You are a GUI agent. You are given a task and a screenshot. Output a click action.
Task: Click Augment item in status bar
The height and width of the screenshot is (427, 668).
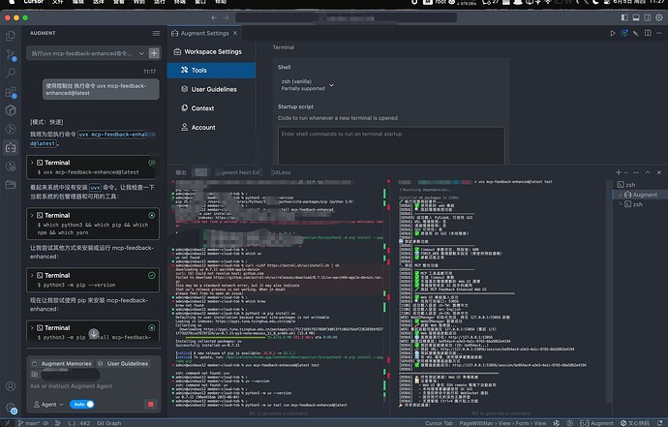pos(597,423)
